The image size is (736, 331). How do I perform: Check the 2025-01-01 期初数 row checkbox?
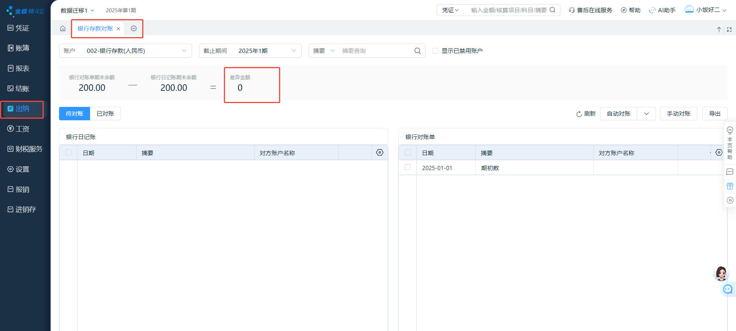[407, 167]
